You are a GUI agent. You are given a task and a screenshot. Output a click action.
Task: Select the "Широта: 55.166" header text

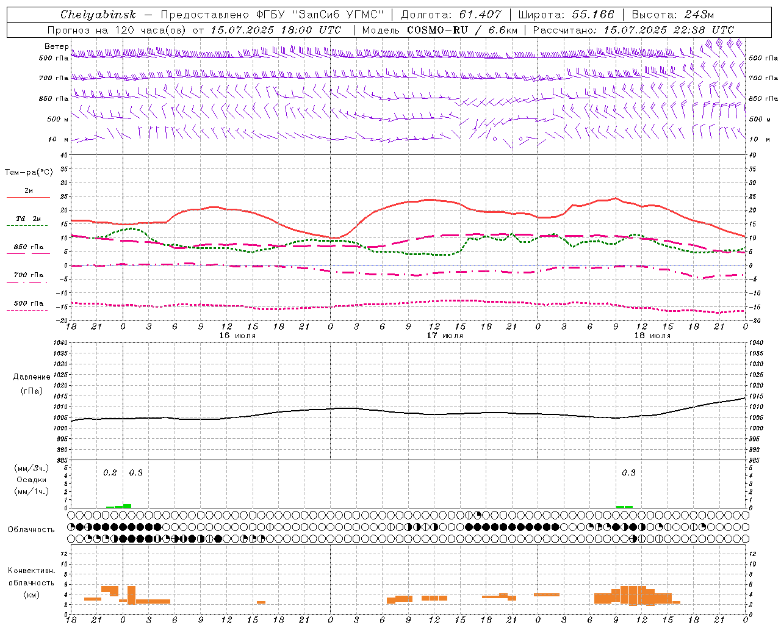click(566, 15)
